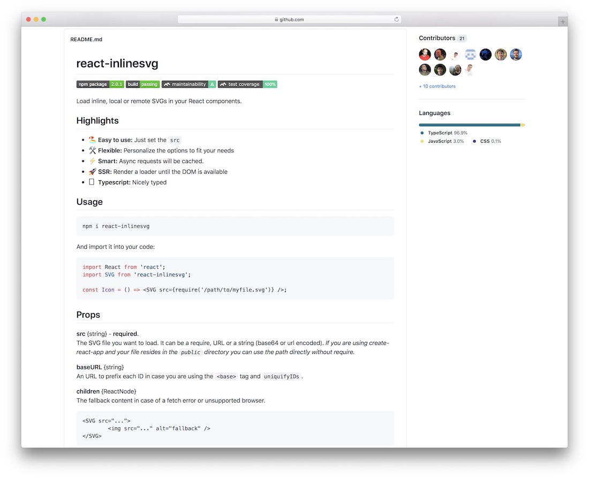Click the 'npm i react-inlinesvg' code block
The width and height of the screenshot is (589, 478).
(235, 226)
